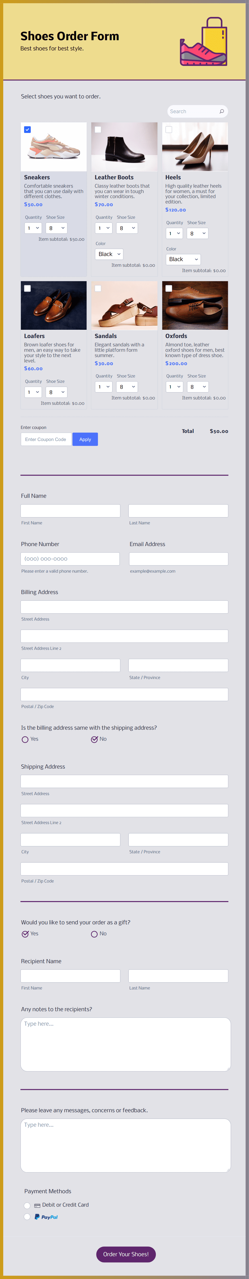The width and height of the screenshot is (249, 1279).
Task: Click the credit card icon beside Debit or Credit Card
Action: pyautogui.click(x=36, y=1204)
